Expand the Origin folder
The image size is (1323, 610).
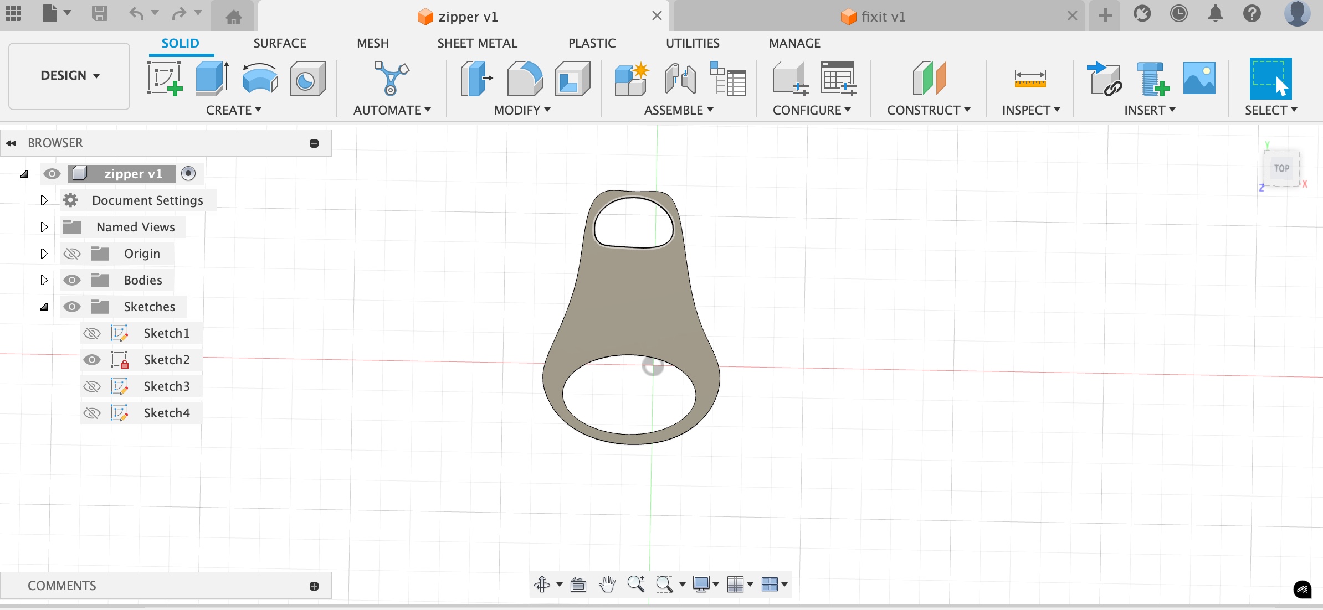pos(44,254)
